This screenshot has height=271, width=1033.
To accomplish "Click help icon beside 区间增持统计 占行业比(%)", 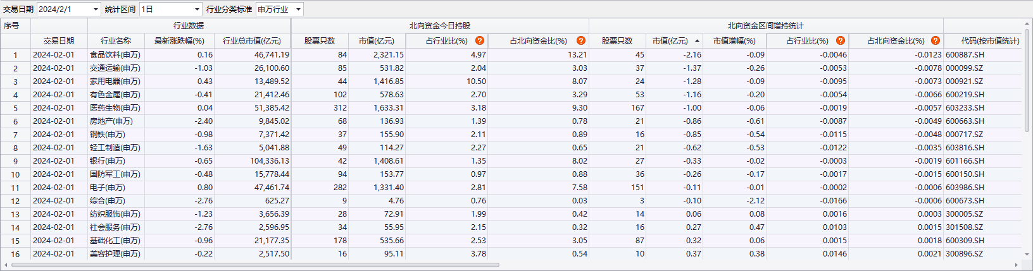I will (x=840, y=40).
